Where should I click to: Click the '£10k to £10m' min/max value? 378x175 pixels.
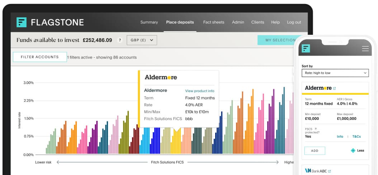[x=197, y=112]
